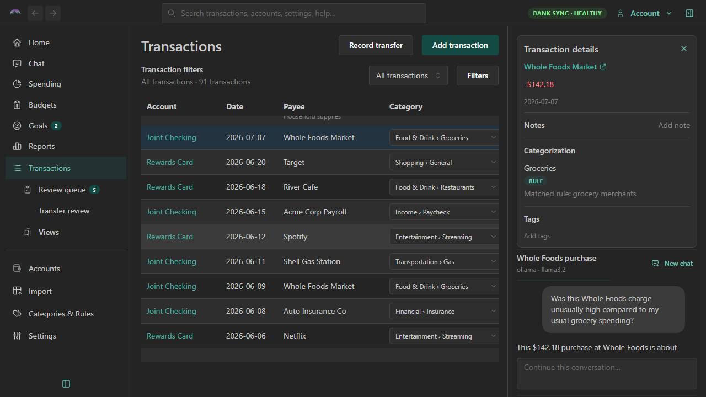Click the Account user icon

point(621,13)
